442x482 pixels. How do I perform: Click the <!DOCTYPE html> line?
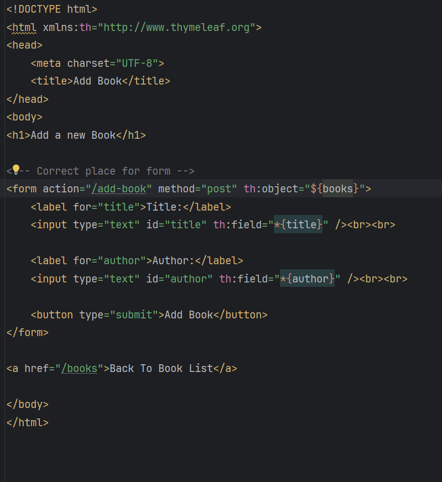click(51, 9)
